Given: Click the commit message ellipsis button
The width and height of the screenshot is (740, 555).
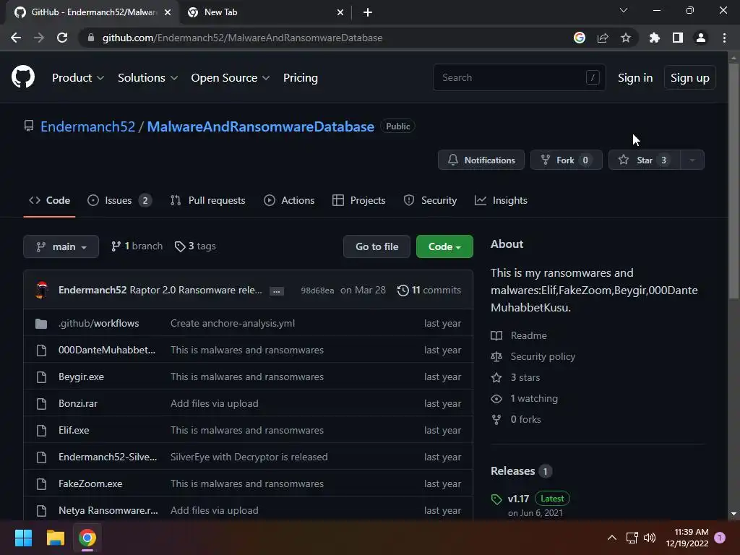Looking at the screenshot, I should tap(277, 291).
